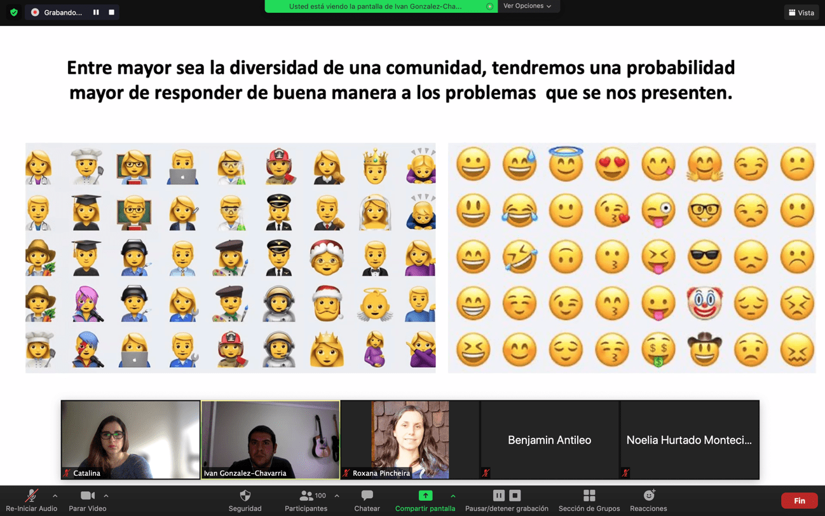Stop the recording from top bar

[111, 12]
